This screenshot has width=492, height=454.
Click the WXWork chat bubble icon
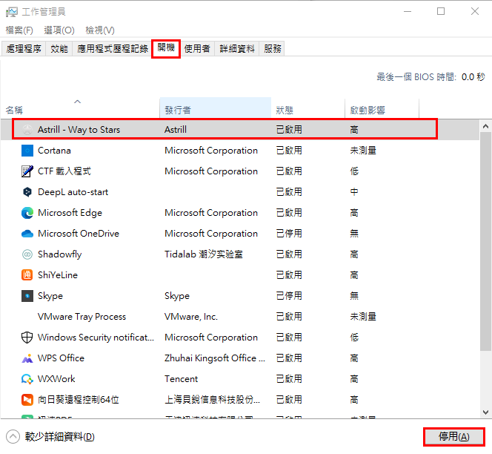[27, 379]
